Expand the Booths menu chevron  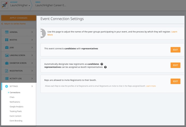click(32, 40)
